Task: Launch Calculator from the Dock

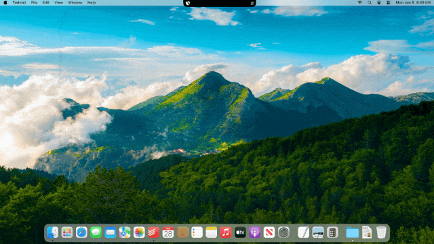Action: tap(332, 232)
